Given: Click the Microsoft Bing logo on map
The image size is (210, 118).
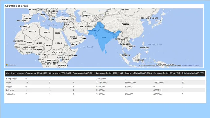Looking at the screenshot, I should tap(11, 65).
